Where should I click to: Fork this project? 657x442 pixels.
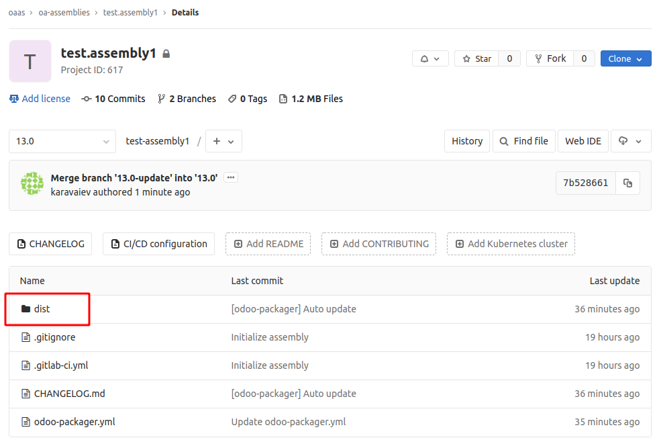click(550, 58)
